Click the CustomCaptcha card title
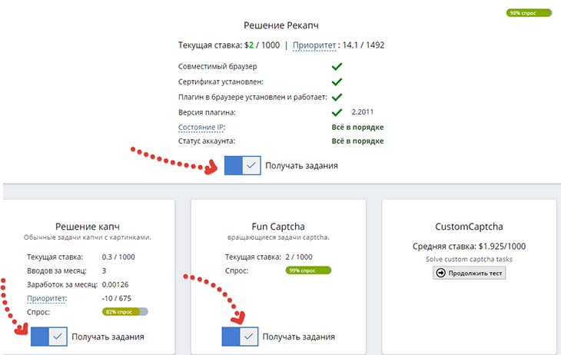The height and width of the screenshot is (355, 561). click(469, 227)
